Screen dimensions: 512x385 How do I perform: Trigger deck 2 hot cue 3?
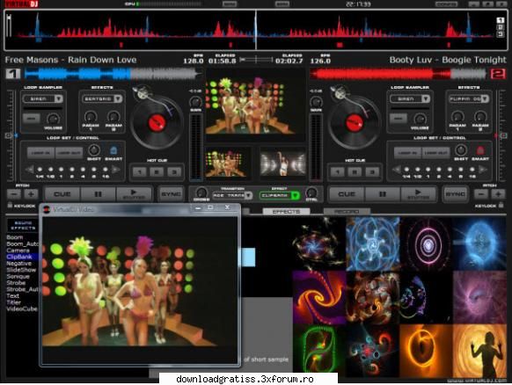(372, 172)
